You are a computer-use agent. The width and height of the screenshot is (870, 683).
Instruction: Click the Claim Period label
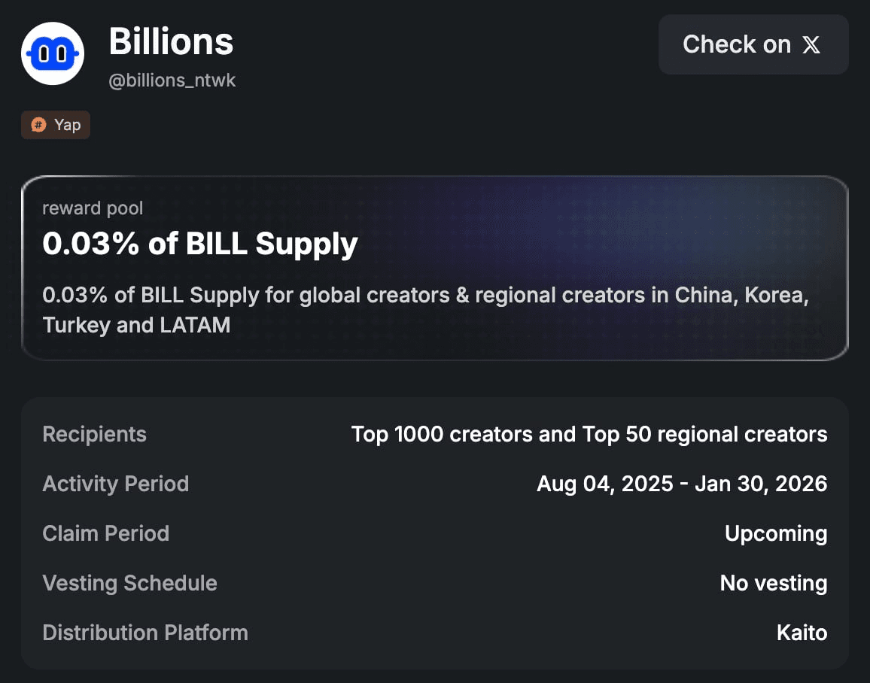[106, 533]
